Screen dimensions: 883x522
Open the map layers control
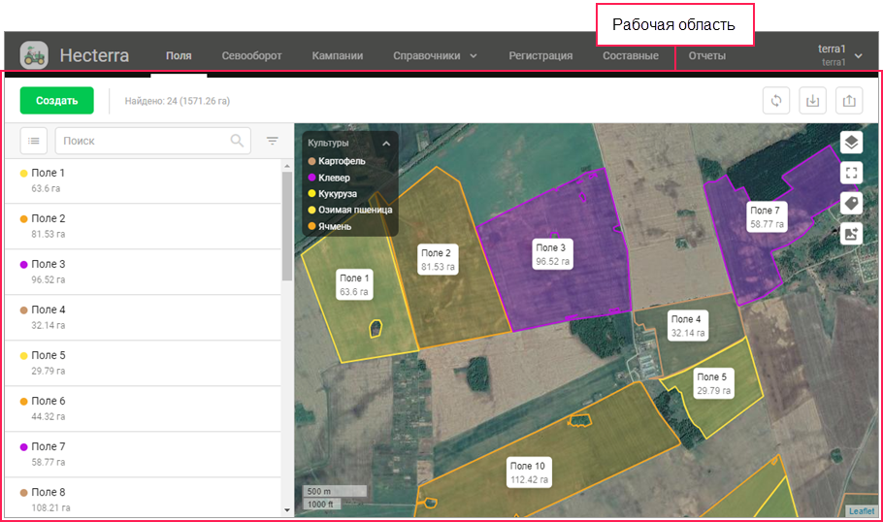[851, 143]
